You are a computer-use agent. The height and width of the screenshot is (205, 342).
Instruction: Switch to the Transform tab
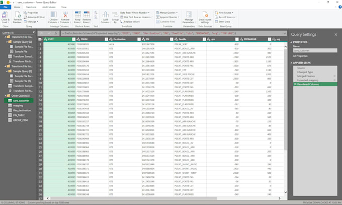pyautogui.click(x=31, y=7)
